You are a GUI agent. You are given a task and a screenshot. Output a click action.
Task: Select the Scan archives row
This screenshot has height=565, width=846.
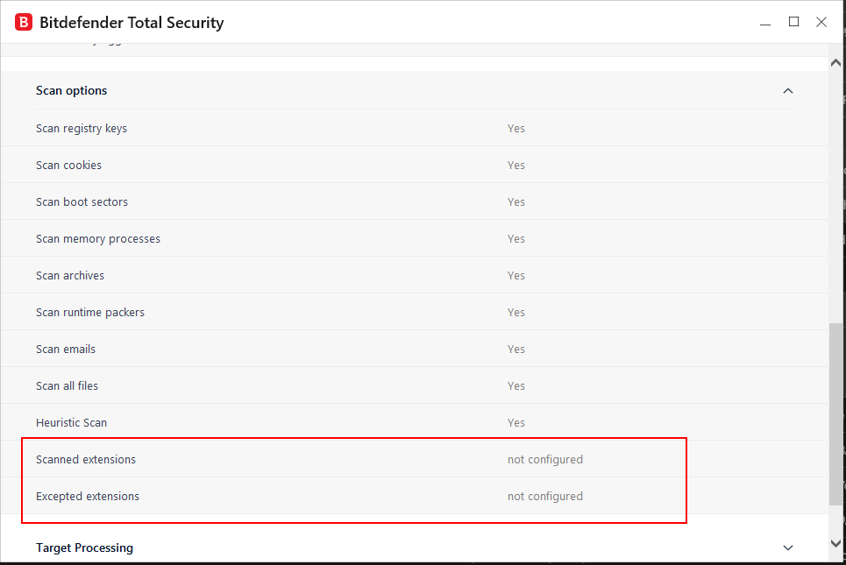(x=70, y=276)
